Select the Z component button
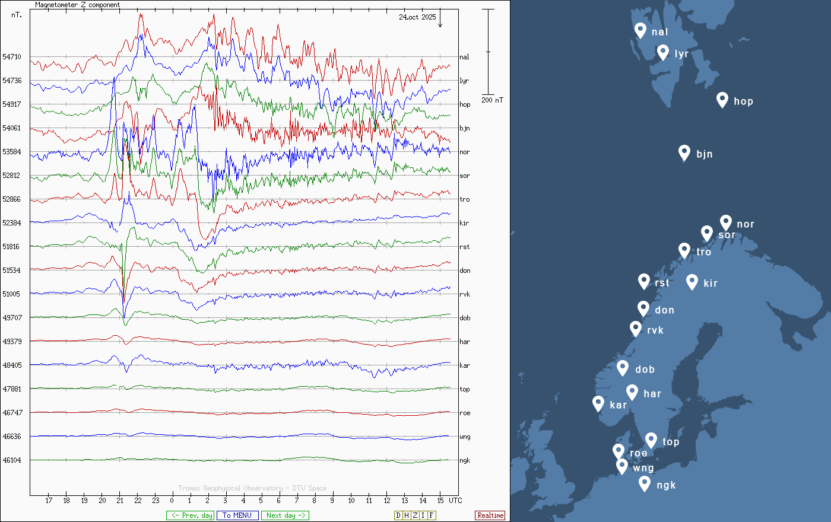The height and width of the screenshot is (522, 831). (x=415, y=515)
